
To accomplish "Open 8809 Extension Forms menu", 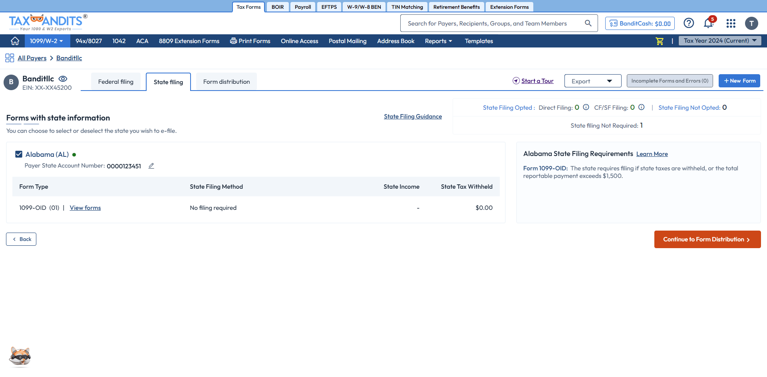I will coord(189,41).
